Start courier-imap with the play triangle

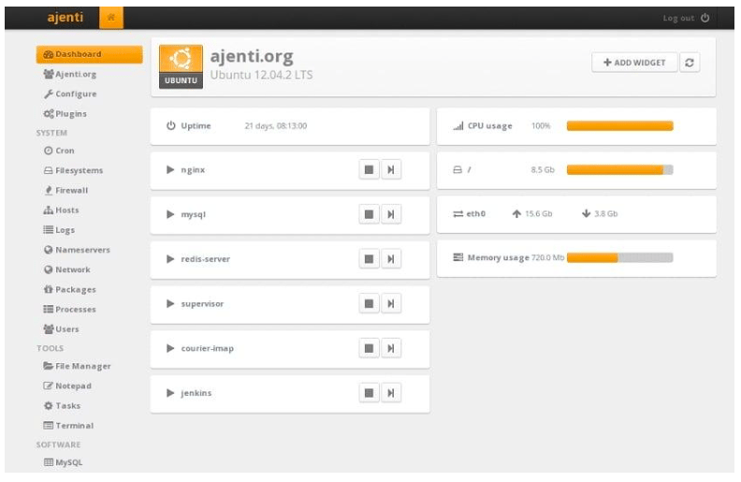click(x=170, y=348)
